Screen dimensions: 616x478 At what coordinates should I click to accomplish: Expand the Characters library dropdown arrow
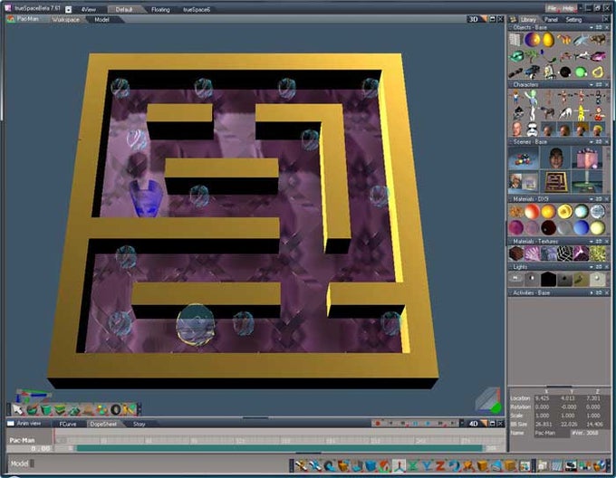click(x=591, y=84)
